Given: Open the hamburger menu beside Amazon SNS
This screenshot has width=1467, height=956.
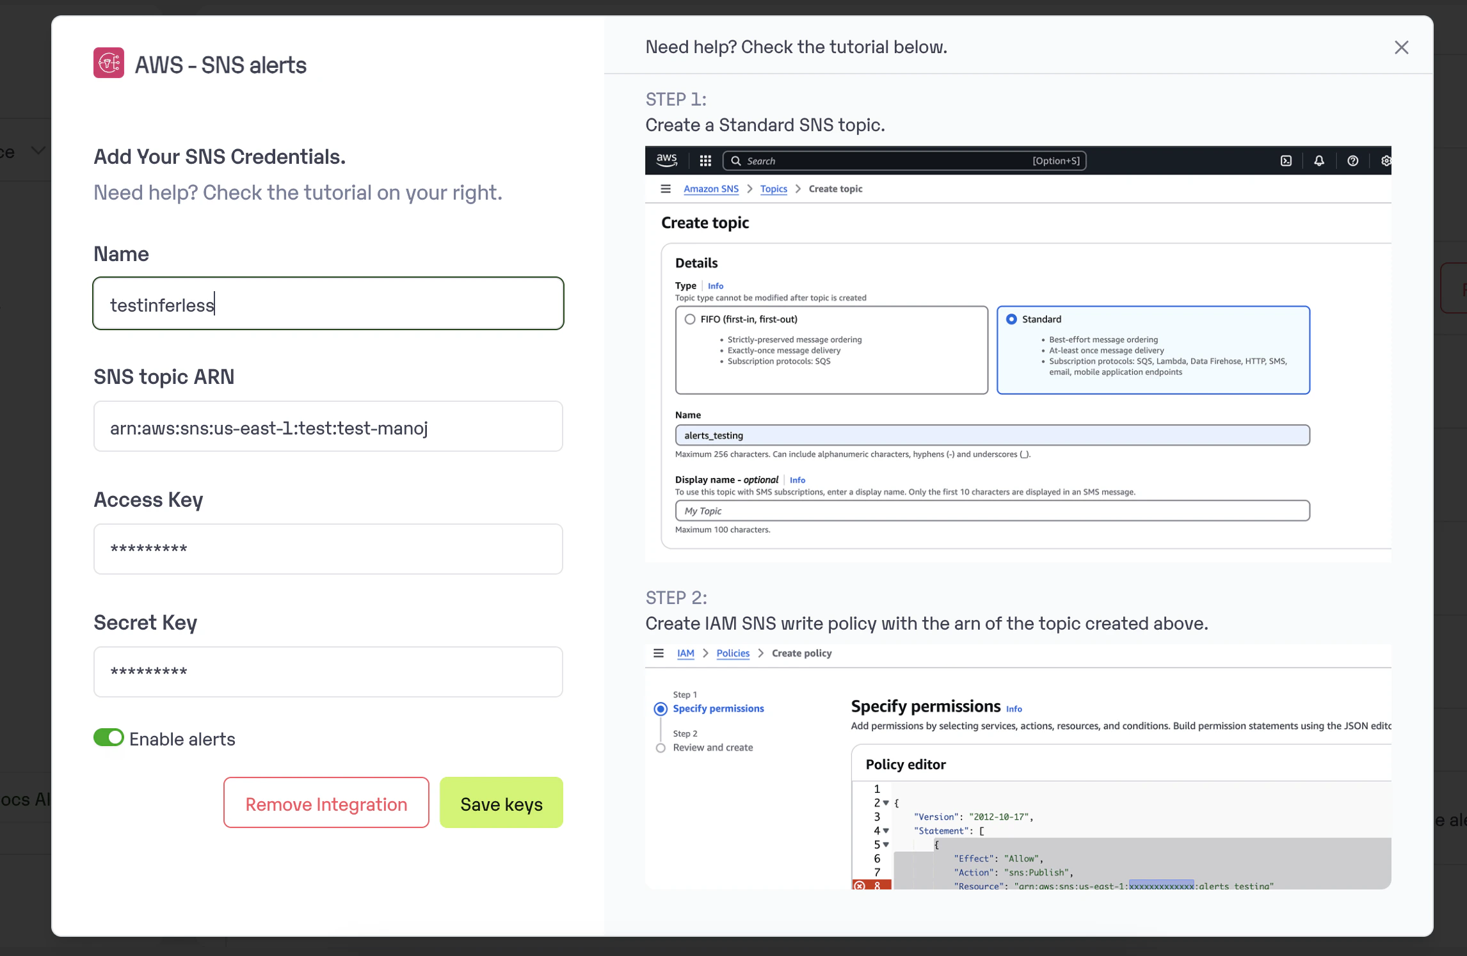Looking at the screenshot, I should coord(666,189).
